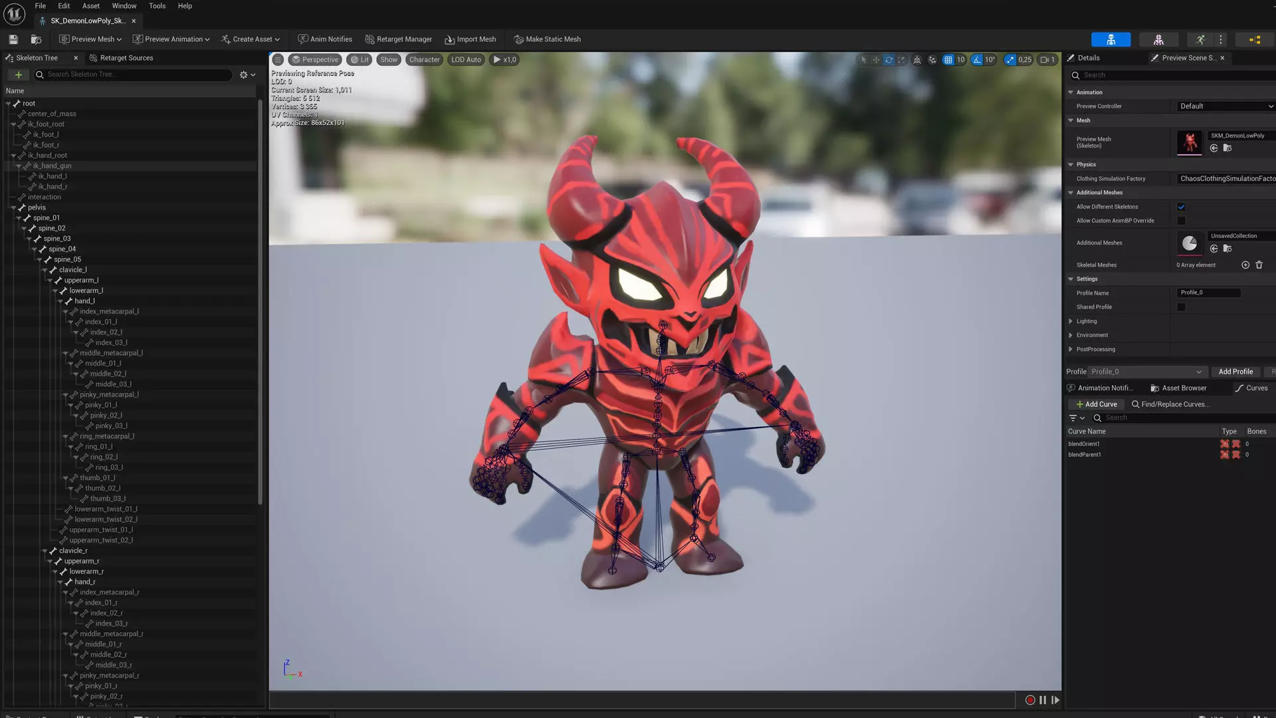Switch to Skeletal Mesh editor mode icon
The height and width of the screenshot is (718, 1276).
[x=1158, y=40]
